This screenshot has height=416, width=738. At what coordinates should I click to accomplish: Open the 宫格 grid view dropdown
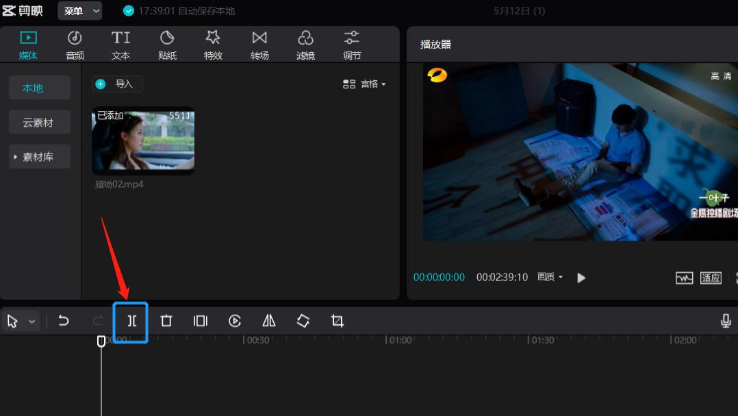364,84
